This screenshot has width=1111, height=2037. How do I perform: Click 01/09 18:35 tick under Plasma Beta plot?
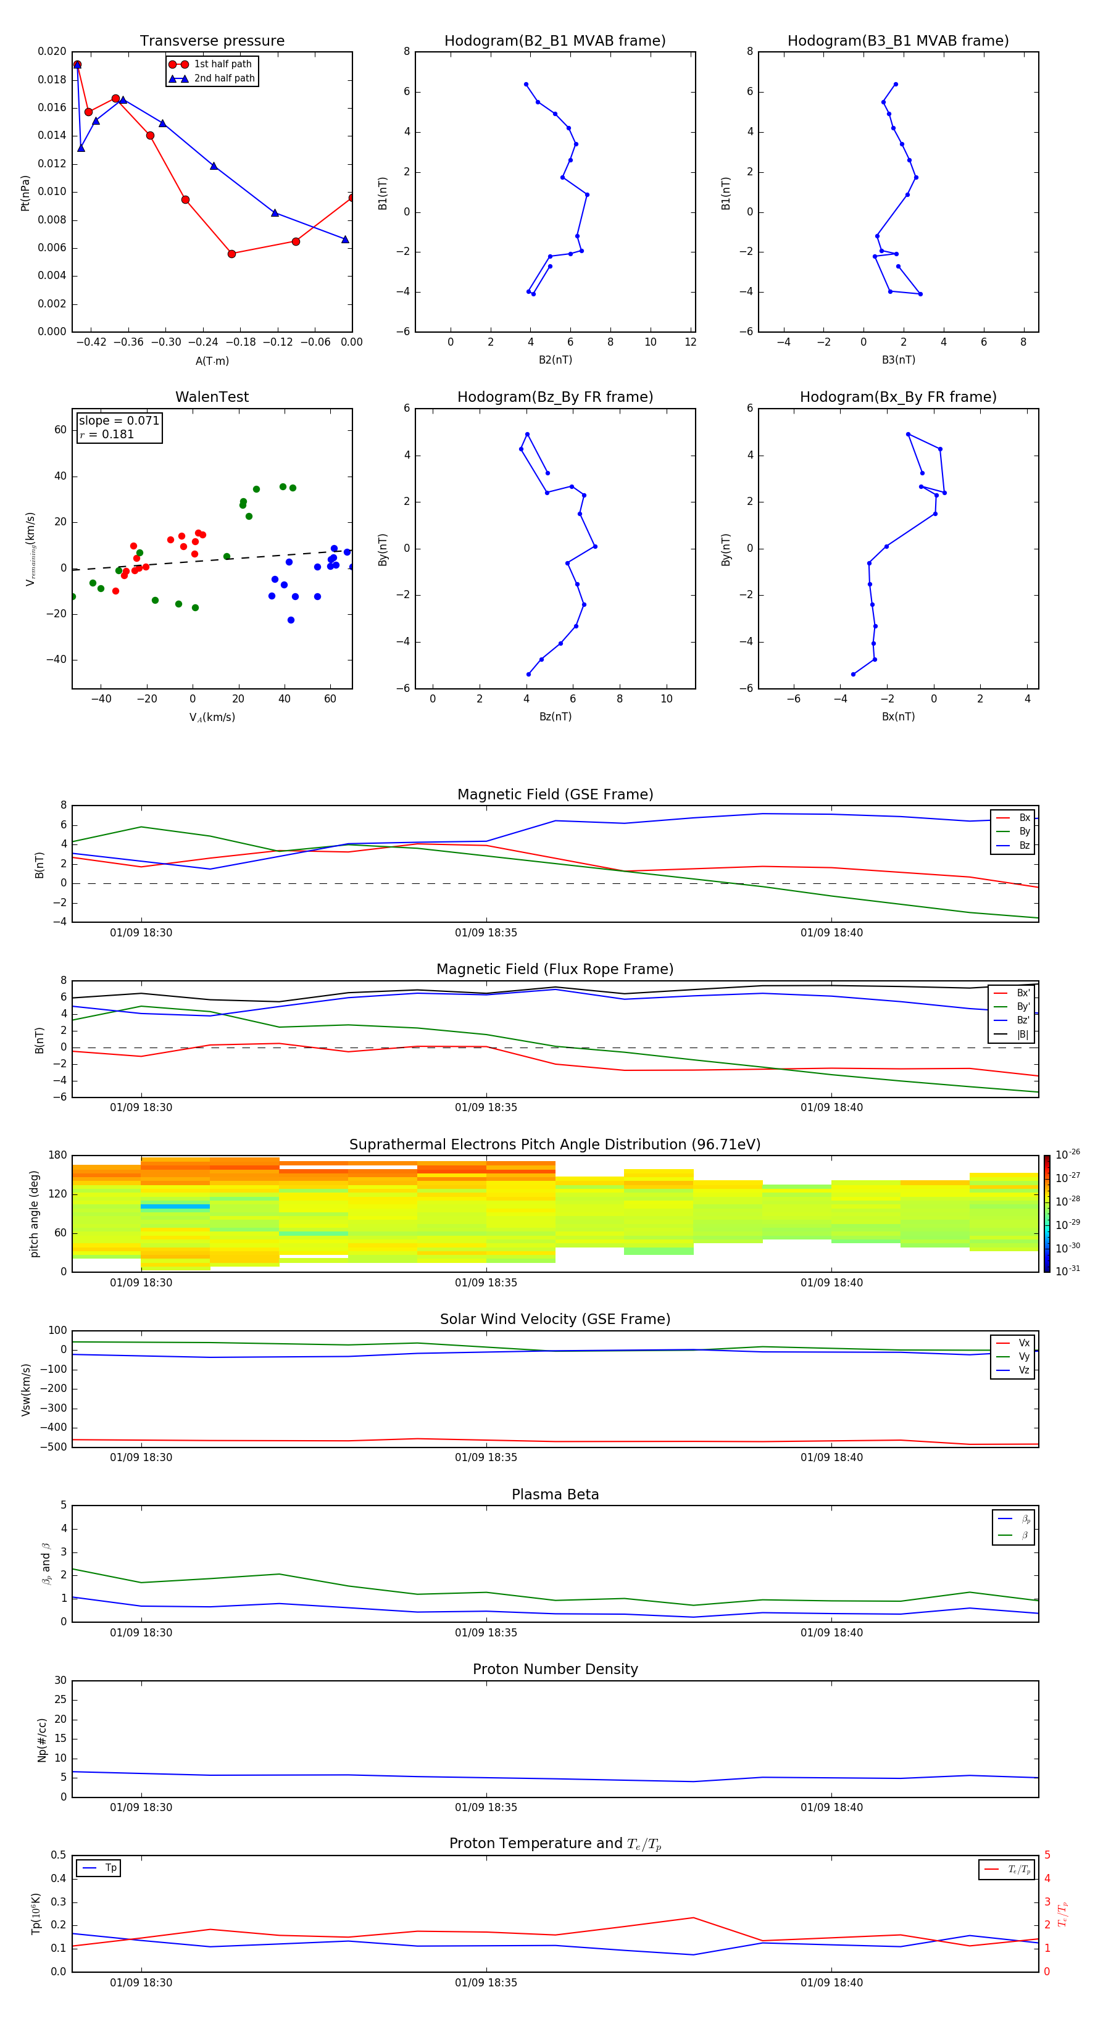(486, 1632)
